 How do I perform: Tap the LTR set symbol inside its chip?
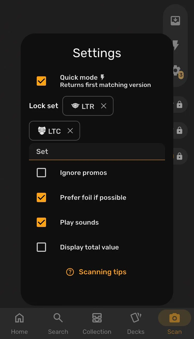75,106
